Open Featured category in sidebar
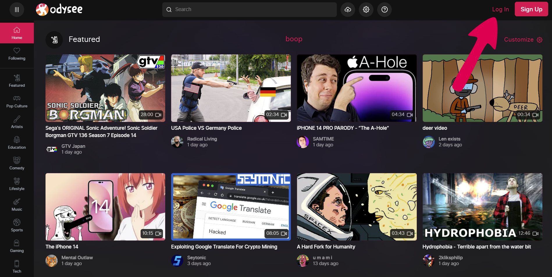The height and width of the screenshot is (277, 552). point(17,81)
